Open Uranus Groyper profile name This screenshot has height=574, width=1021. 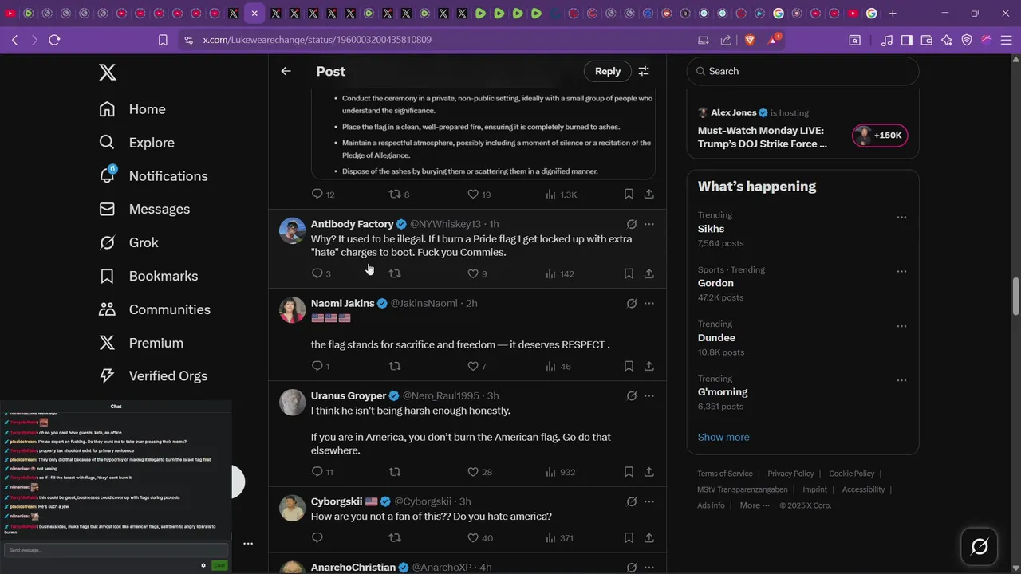click(349, 395)
